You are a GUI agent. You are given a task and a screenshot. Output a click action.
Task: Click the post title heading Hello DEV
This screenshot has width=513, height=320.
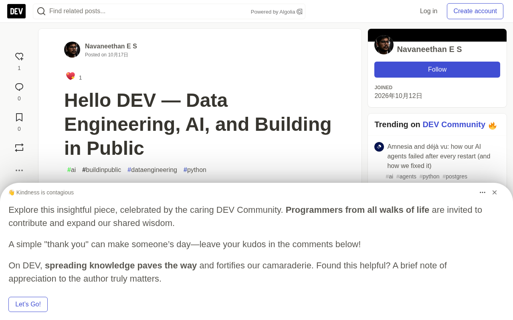point(198,124)
